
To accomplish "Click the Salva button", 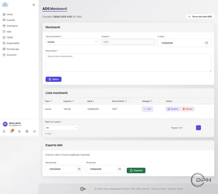I will tap(53, 79).
